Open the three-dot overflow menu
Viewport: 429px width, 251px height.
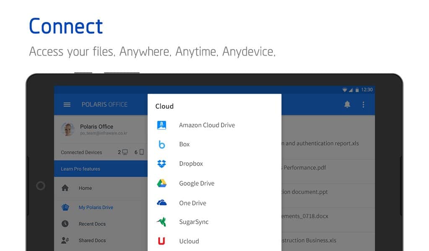(x=363, y=105)
